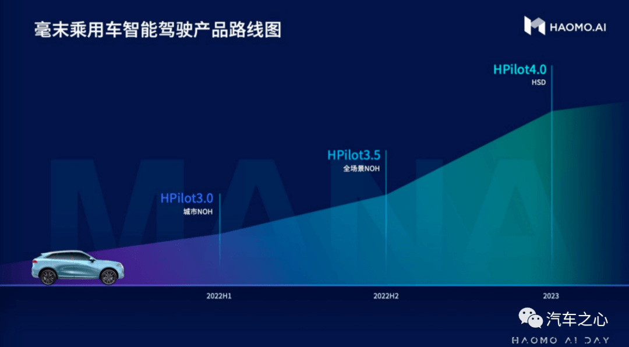Click the 2023 timeline label

pyautogui.click(x=551, y=296)
